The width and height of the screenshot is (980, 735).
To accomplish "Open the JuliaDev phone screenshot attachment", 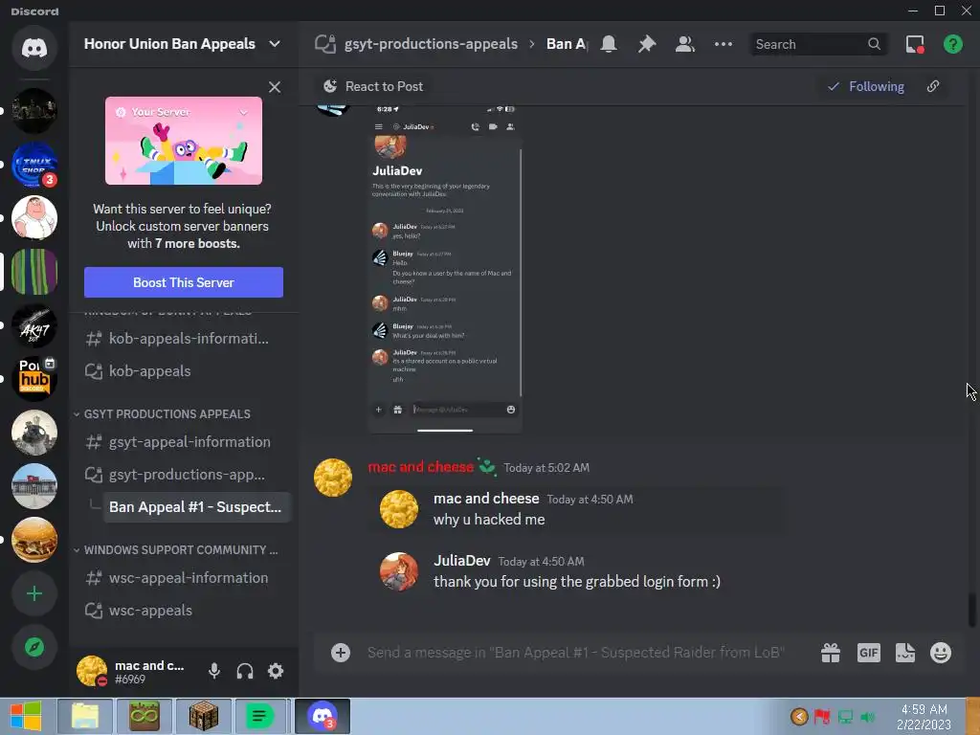I will [x=445, y=269].
